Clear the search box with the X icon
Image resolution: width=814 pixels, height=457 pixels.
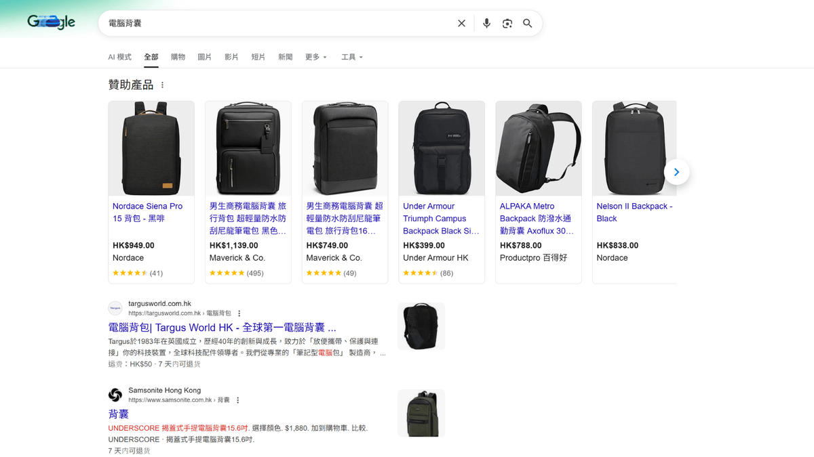click(x=461, y=23)
